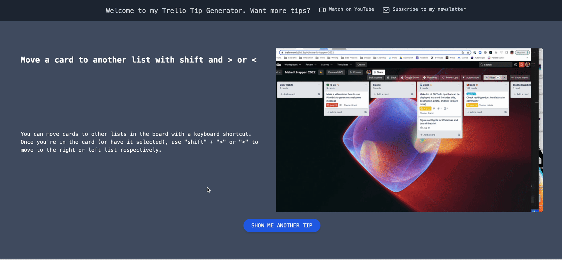Screen dimensions: 562x260
Task: Open the Starred dropdown in Trello's top bar
Action: [326, 65]
